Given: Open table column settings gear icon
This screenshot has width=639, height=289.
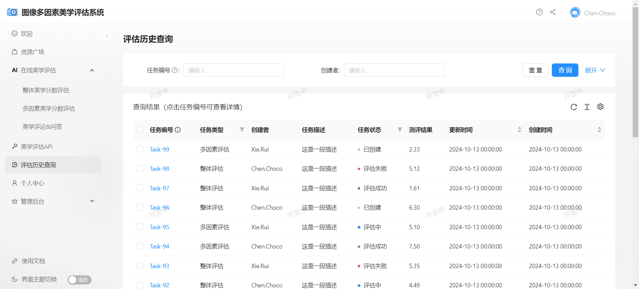Looking at the screenshot, I should (600, 107).
